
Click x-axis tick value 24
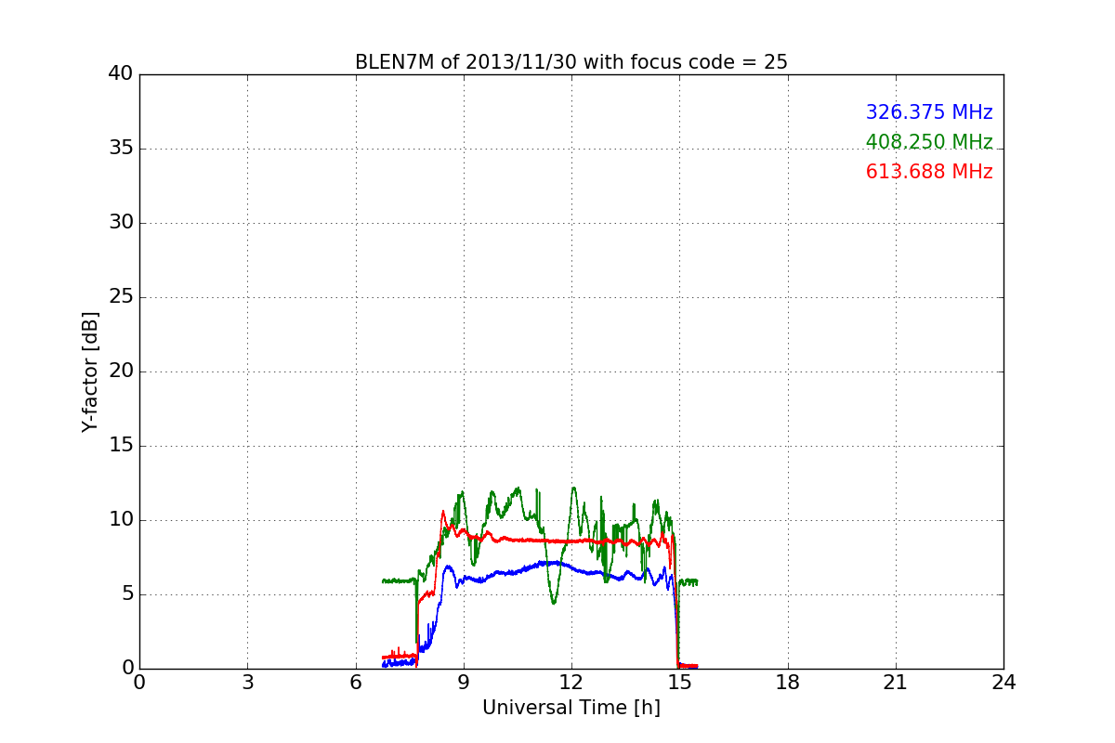1003,683
